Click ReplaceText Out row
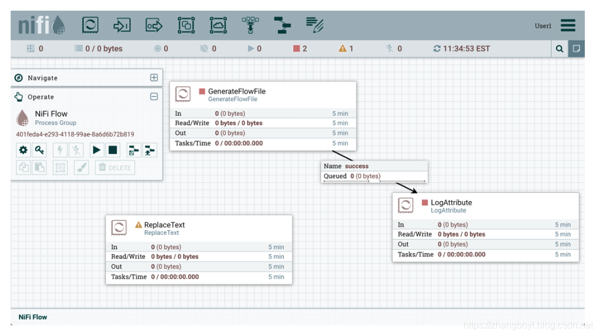 199,267
